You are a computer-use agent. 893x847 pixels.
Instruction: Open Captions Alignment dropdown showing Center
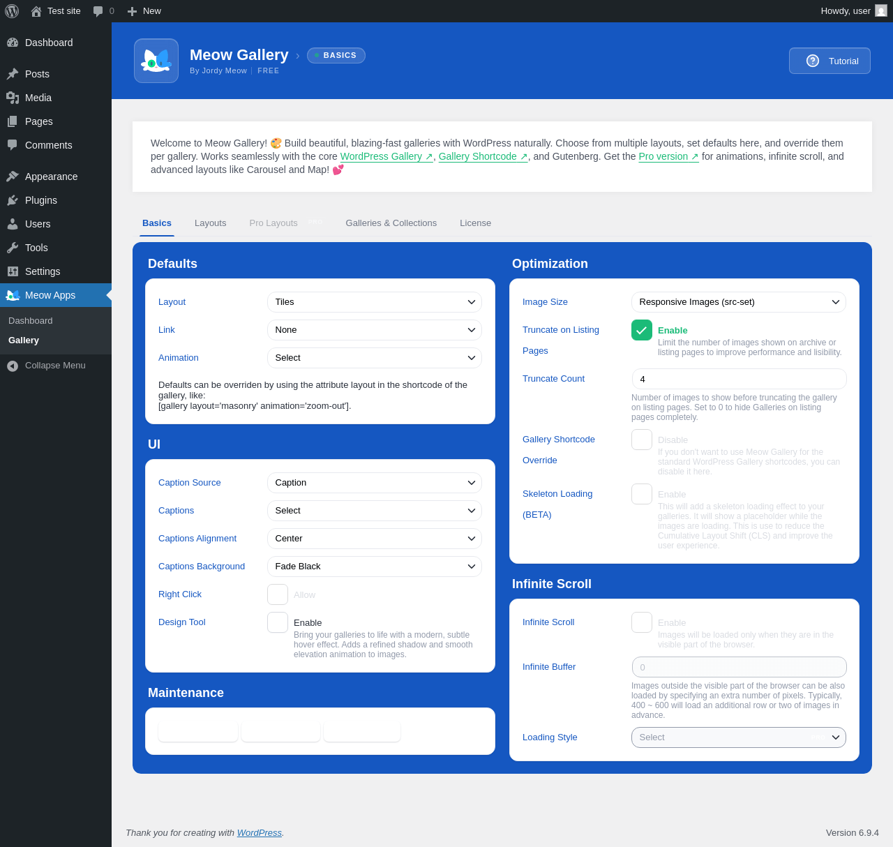(x=375, y=539)
